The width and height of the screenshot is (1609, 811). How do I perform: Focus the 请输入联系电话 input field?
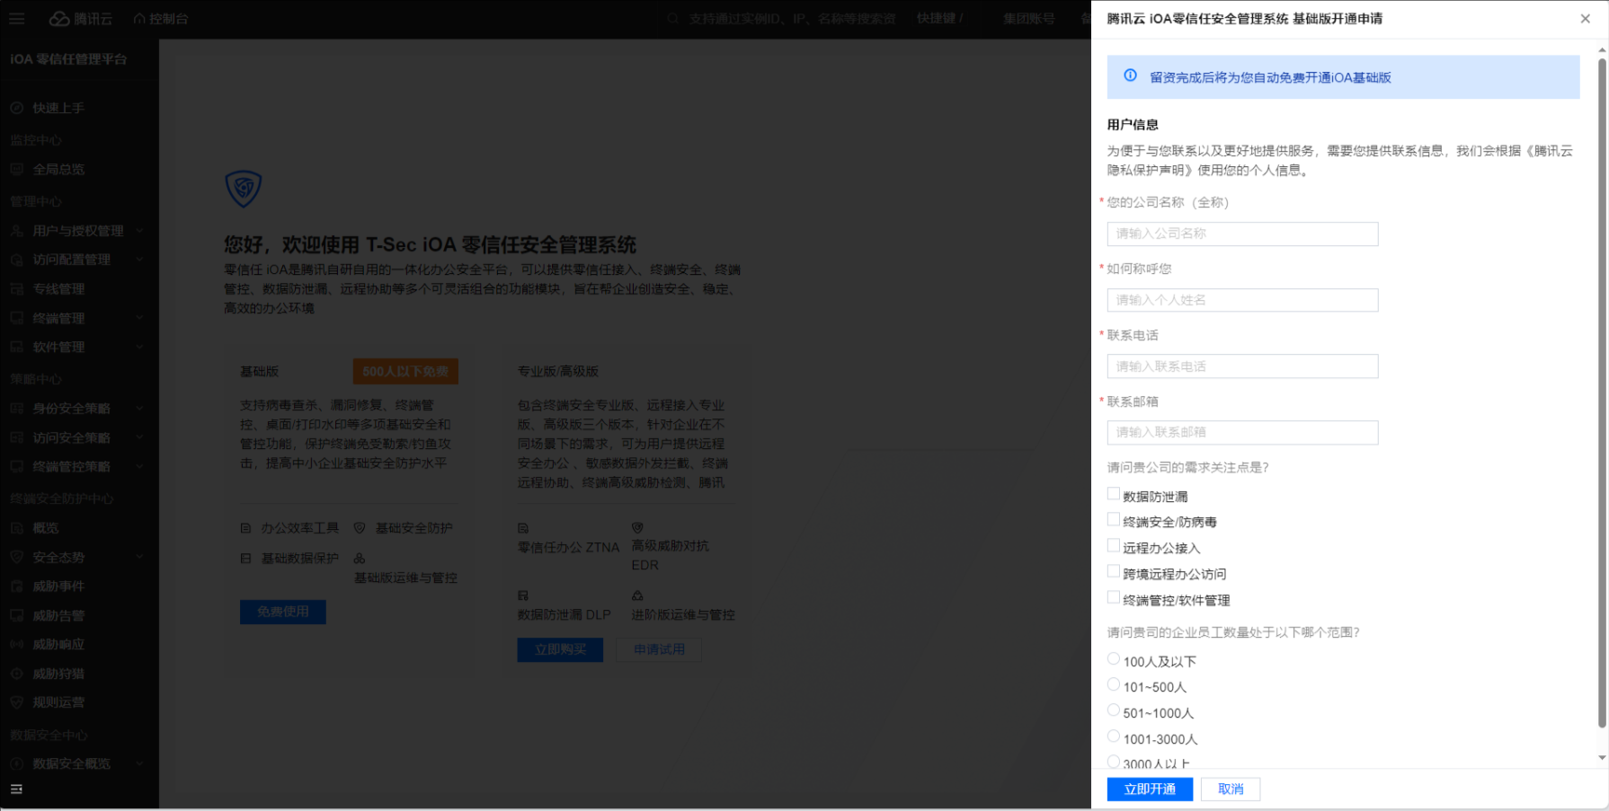pyautogui.click(x=1242, y=366)
